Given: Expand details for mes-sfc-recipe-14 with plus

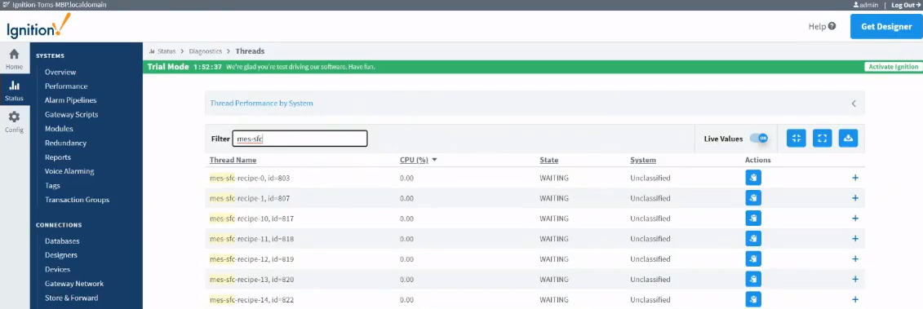Looking at the screenshot, I should coord(855,299).
